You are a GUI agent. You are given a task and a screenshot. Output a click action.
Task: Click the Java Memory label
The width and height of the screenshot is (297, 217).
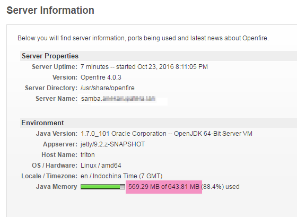57,187
